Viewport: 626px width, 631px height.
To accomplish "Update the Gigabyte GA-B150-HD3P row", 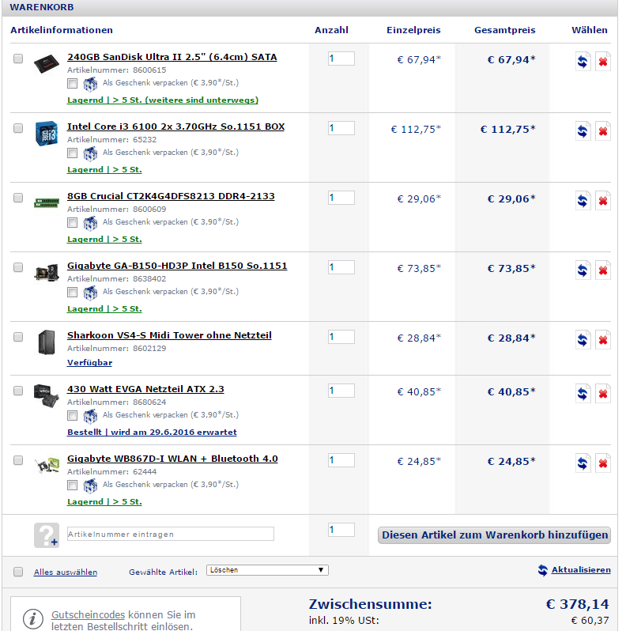I will click(583, 270).
